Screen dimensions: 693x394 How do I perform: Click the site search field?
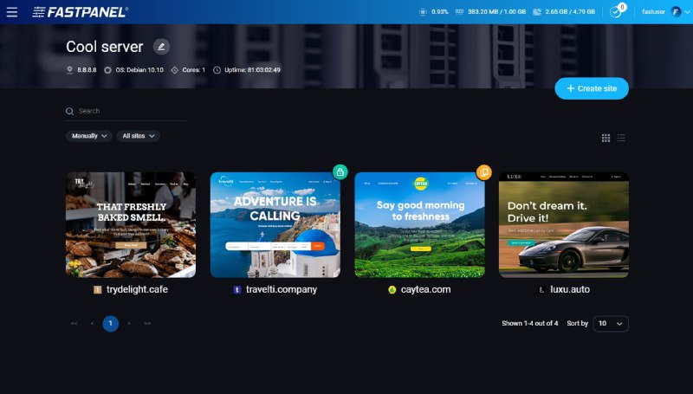tap(130, 111)
